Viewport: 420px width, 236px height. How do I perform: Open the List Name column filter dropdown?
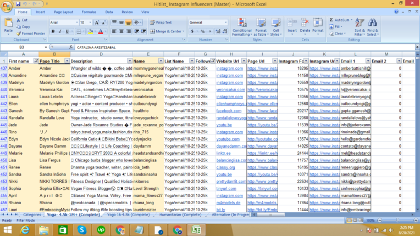click(x=192, y=61)
